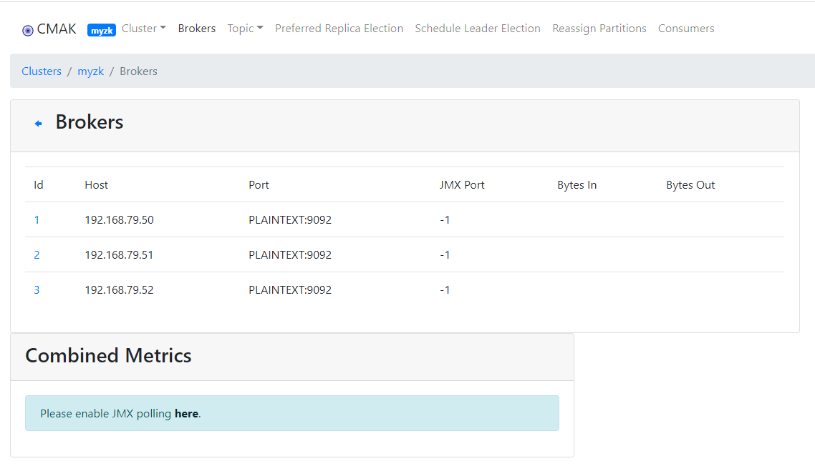The width and height of the screenshot is (815, 466).
Task: Open Preferred Replica Election page
Action: (339, 29)
